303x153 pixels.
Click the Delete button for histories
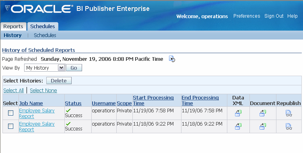59,81
